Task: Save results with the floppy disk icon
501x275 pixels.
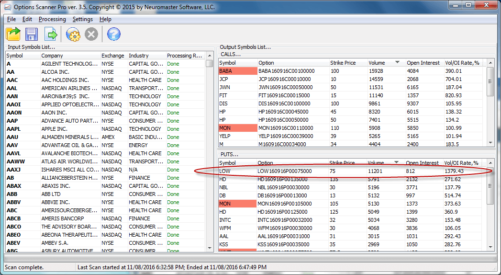Action: click(32, 34)
